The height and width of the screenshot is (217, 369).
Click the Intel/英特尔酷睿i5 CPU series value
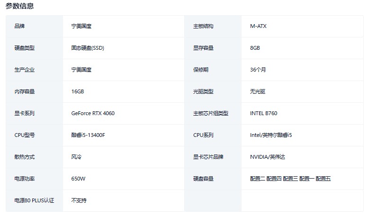[271, 135]
